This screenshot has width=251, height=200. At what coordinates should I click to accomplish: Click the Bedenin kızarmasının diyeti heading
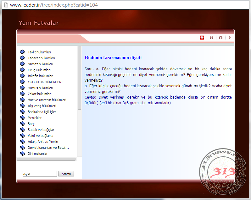[x=113, y=57]
